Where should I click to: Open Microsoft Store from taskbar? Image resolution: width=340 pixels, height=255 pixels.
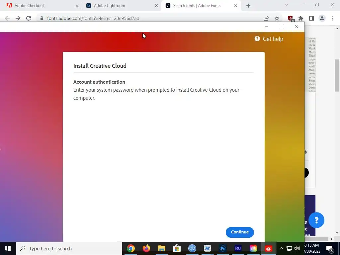click(x=177, y=248)
